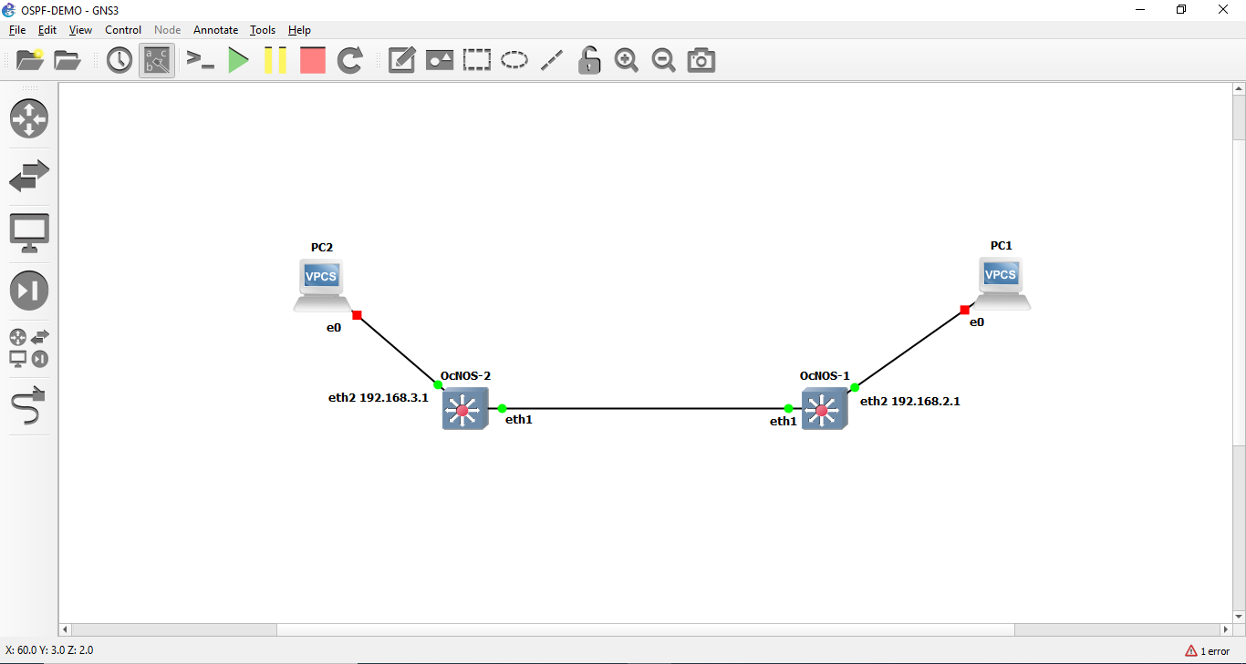Open the console connect icon for all devices
This screenshot has height=664, width=1246.
click(x=201, y=60)
